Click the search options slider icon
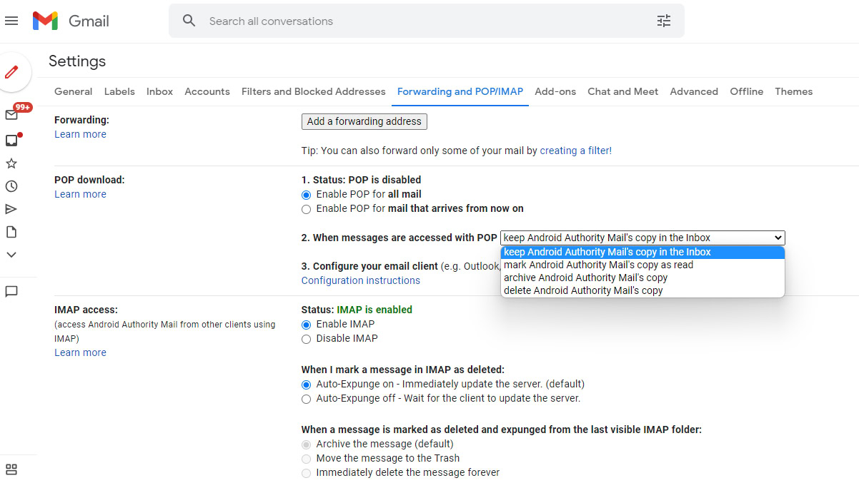Screen dimensions: 859x483 click(x=664, y=21)
